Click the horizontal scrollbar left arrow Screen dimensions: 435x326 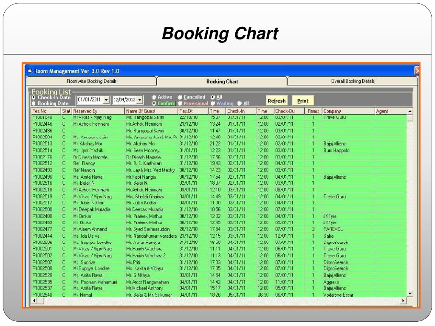coord(34,301)
